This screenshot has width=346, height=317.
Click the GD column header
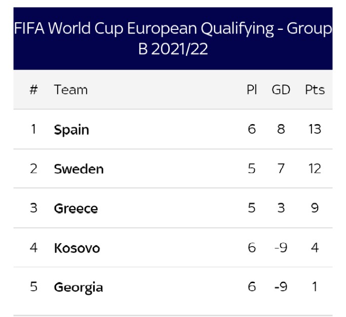(x=281, y=90)
